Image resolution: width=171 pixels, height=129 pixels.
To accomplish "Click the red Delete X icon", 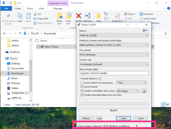I will [79, 16].
